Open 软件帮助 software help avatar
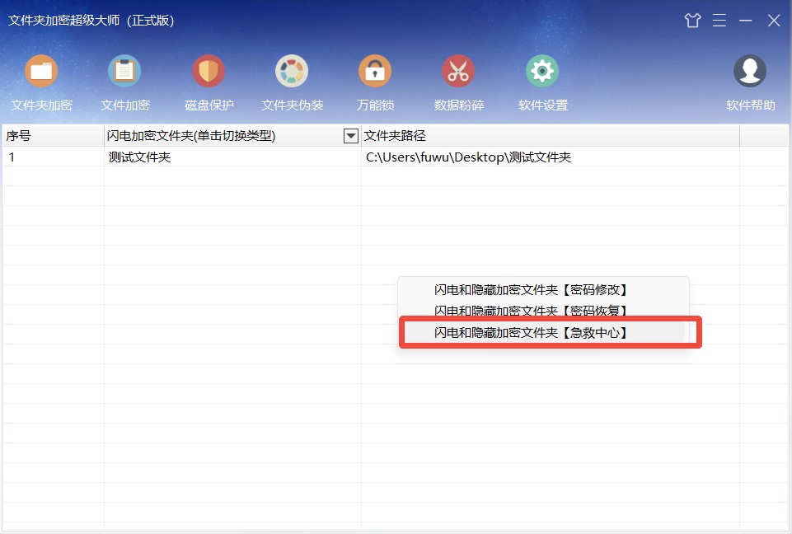 pyautogui.click(x=750, y=83)
